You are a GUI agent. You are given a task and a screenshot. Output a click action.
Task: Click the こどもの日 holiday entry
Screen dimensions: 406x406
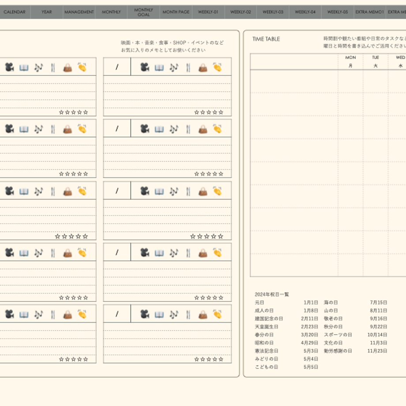point(267,367)
